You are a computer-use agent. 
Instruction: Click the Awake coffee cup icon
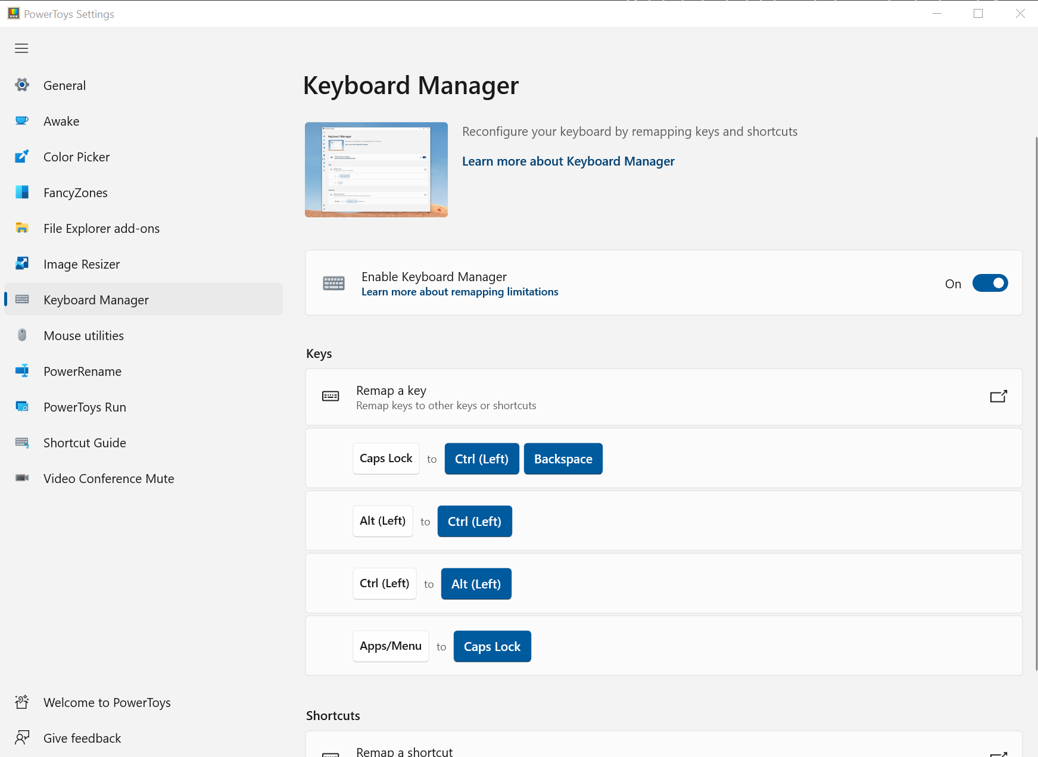(x=22, y=121)
